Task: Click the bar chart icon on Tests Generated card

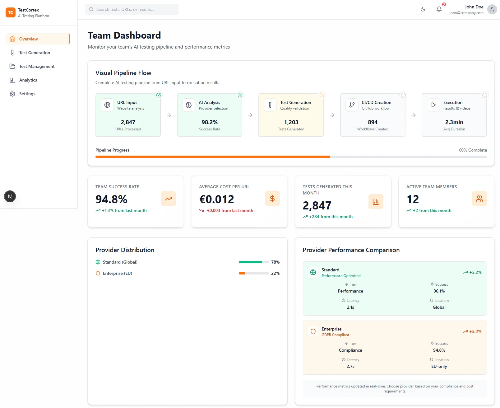Action: click(x=376, y=202)
